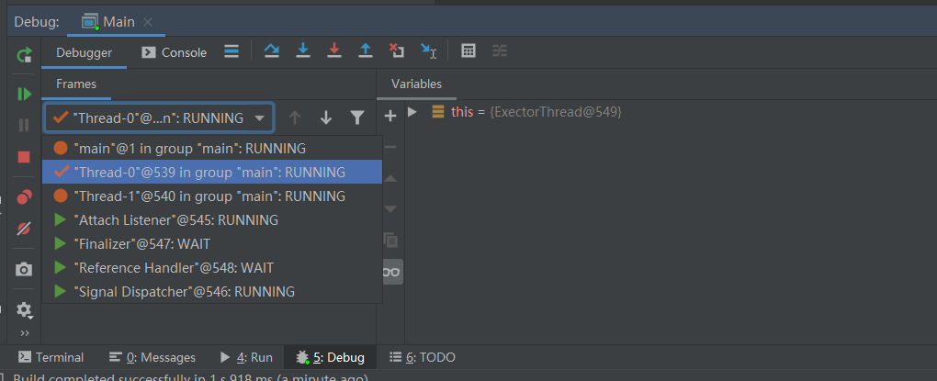Viewport: 937px width, 381px height.
Task: Choose the "Thread-1"@540 thread entry
Action: [212, 196]
